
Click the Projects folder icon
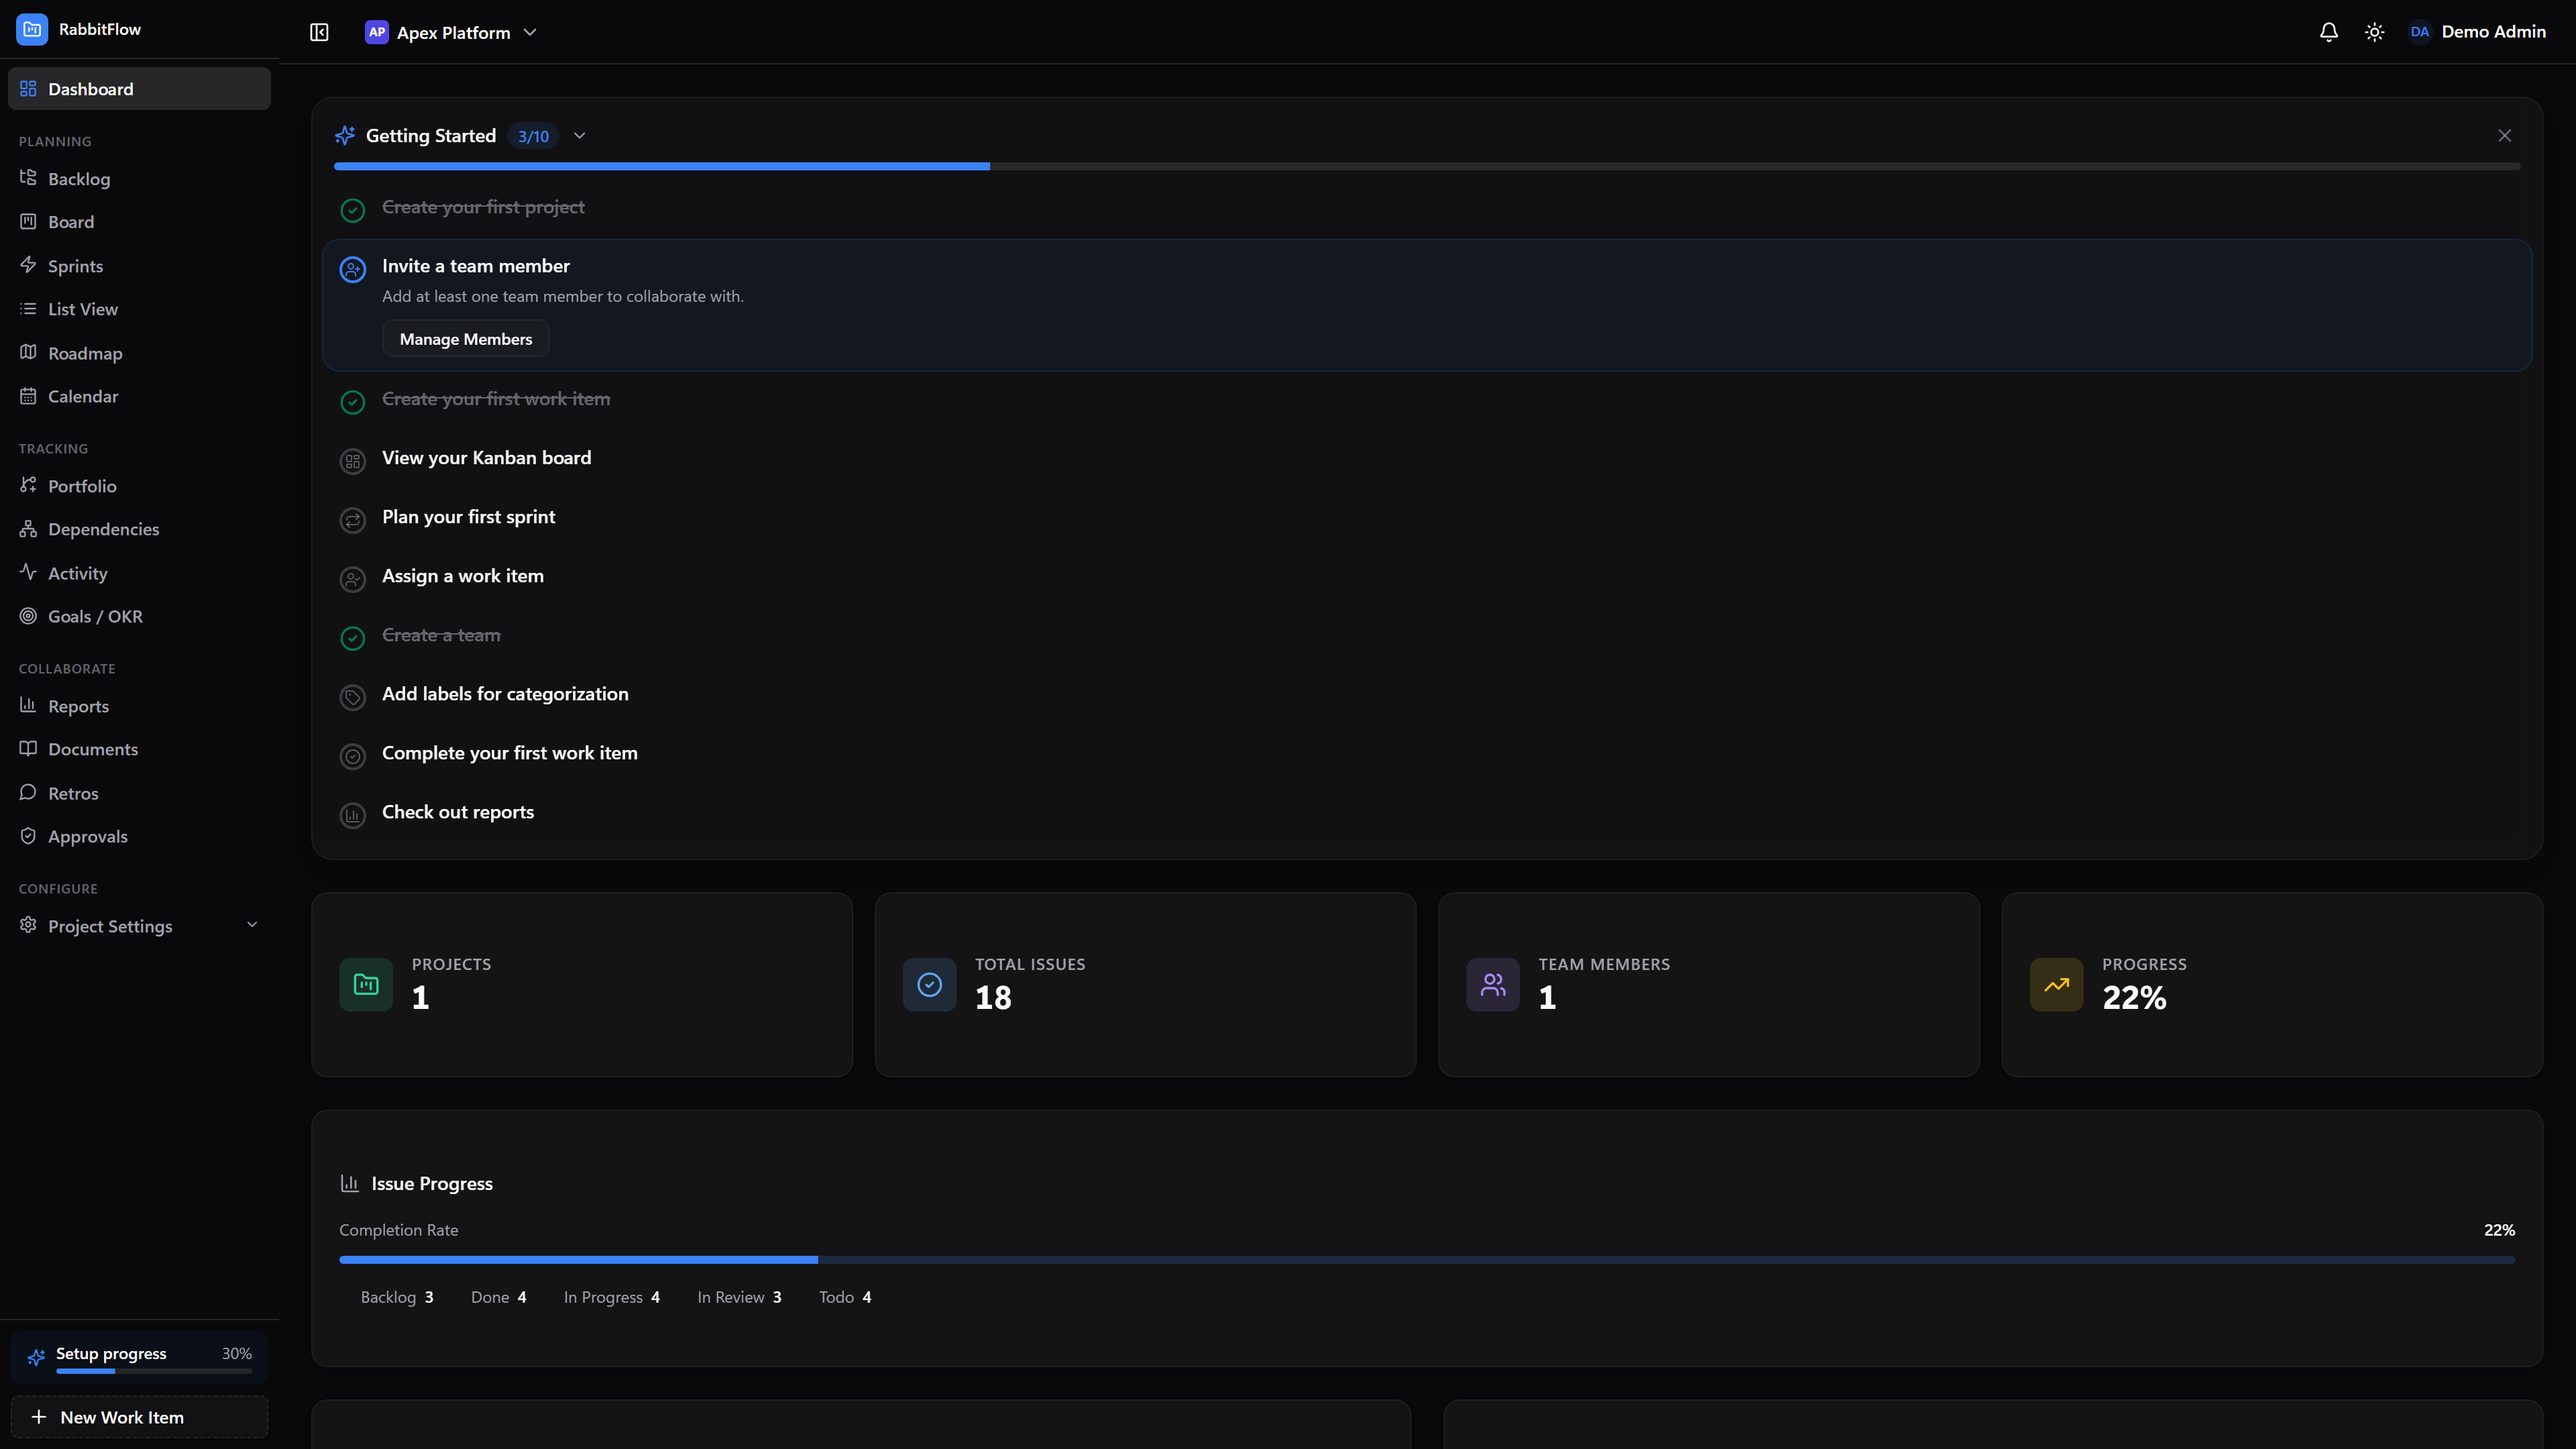coord(366,985)
